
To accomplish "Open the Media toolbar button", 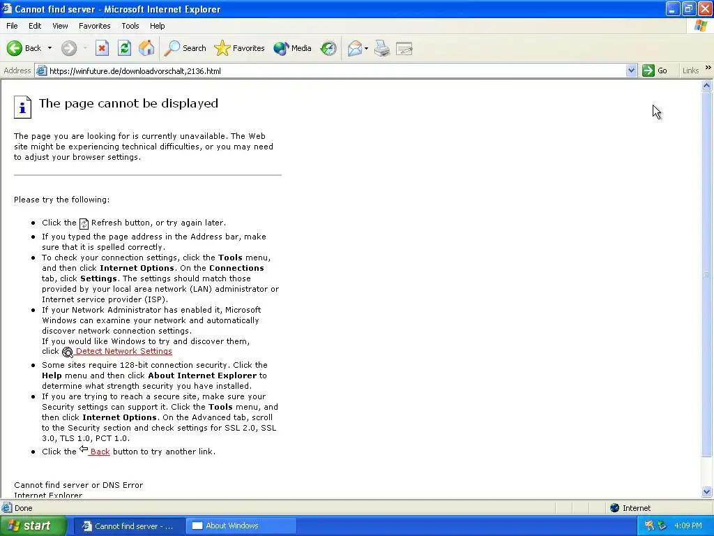I will [292, 48].
